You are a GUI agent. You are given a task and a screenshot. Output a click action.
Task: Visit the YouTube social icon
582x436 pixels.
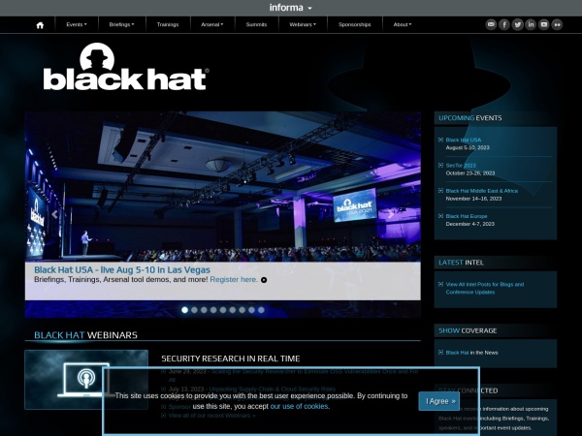544,25
